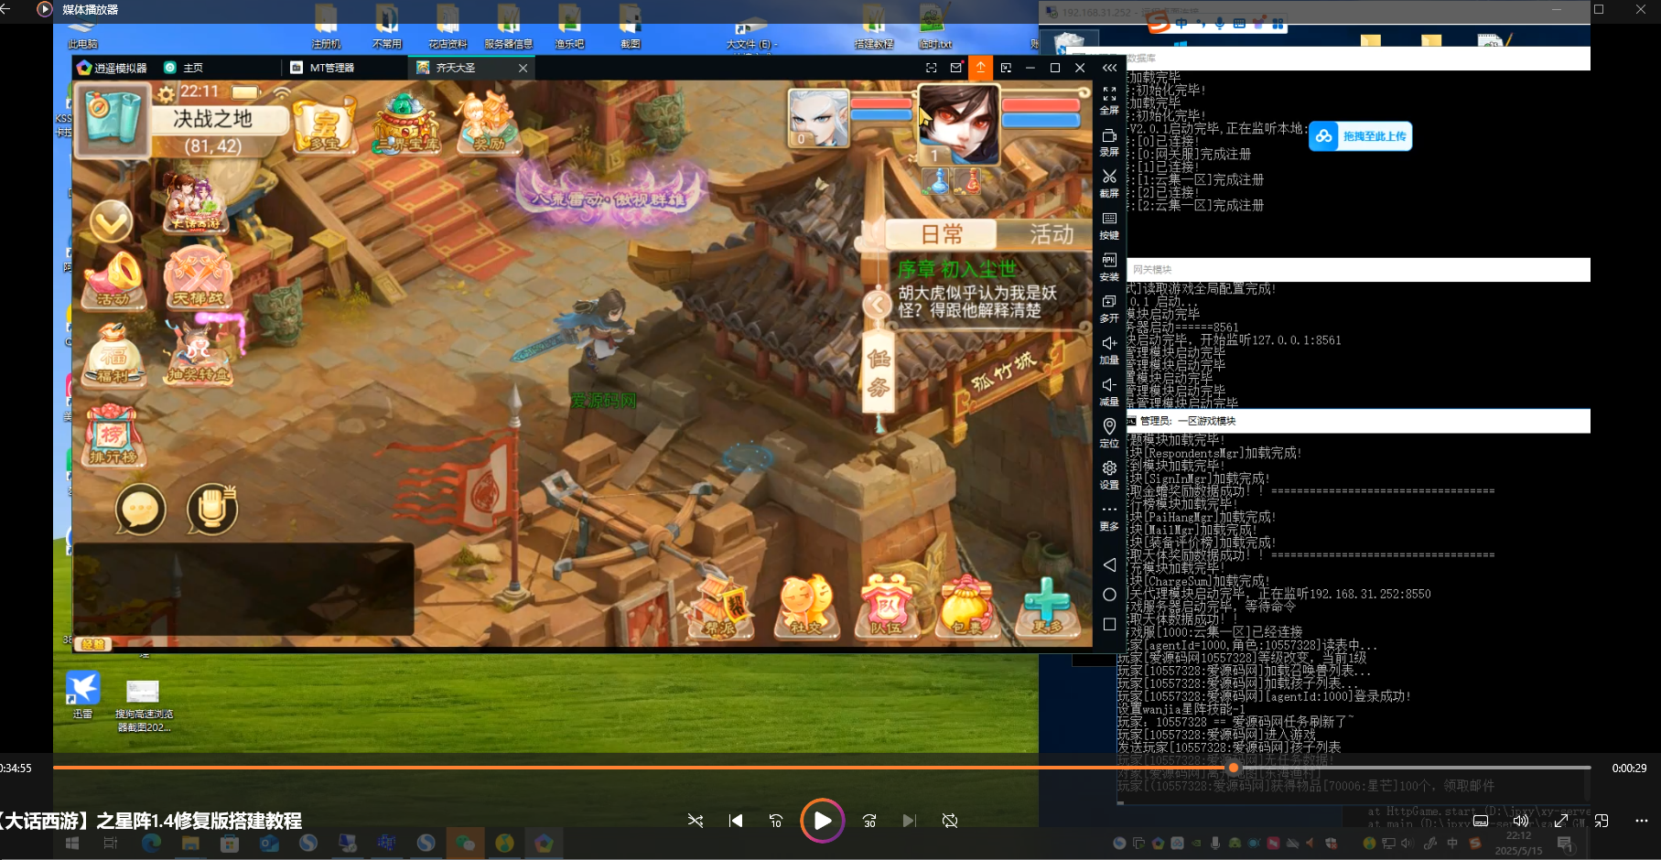Tap the Android recent apps square

(1109, 624)
